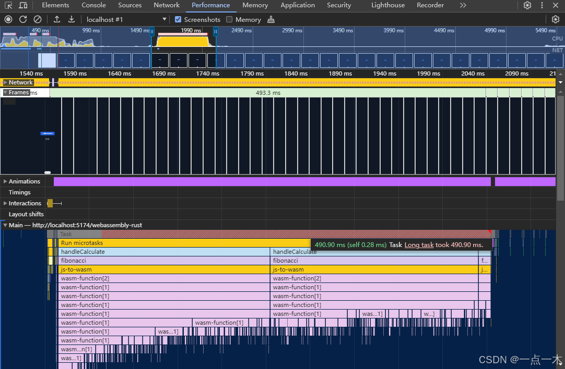Open the DevTools three-dot menu
The image size is (565, 369).
pos(542,5)
